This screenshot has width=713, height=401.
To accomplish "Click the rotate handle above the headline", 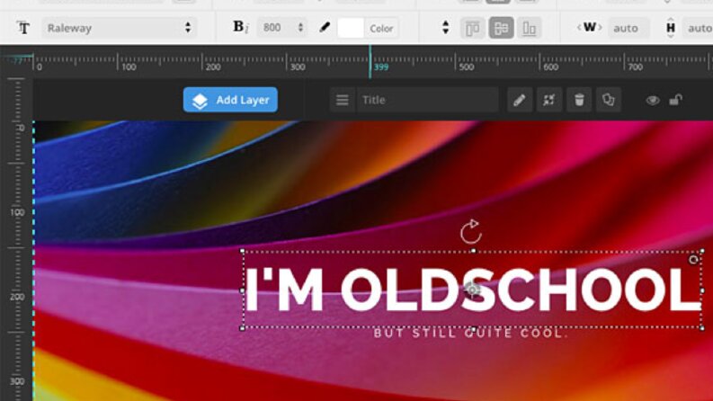I will click(470, 232).
